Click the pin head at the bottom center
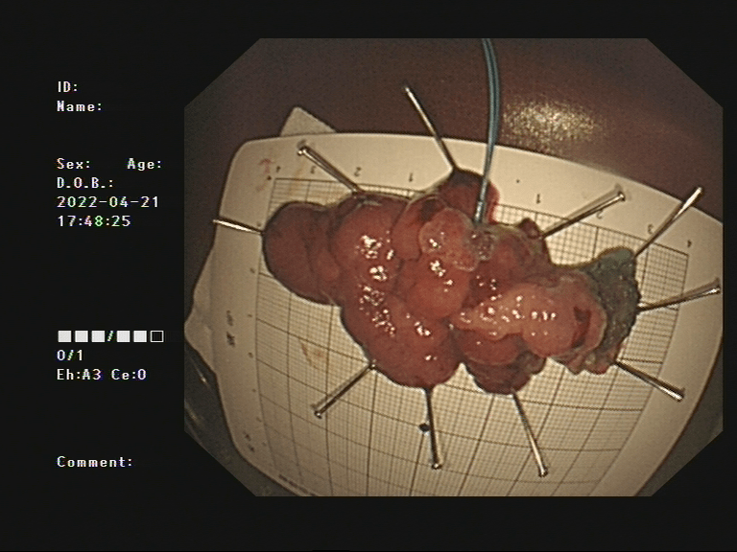This screenshot has width=737, height=552. tap(435, 463)
